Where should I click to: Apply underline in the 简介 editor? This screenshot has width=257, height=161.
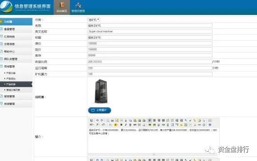pyautogui.click(x=130, y=125)
